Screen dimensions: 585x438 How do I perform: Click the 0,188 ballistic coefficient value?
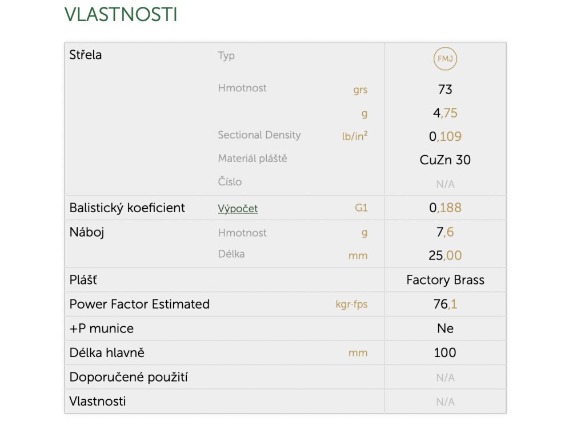coord(445,208)
